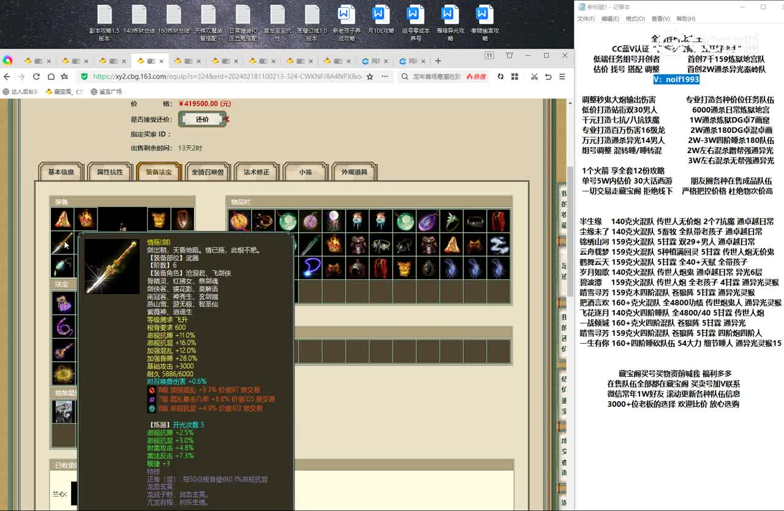
Task: Select desktop document 新老孩子养成攻略
Action: pyautogui.click(x=347, y=23)
